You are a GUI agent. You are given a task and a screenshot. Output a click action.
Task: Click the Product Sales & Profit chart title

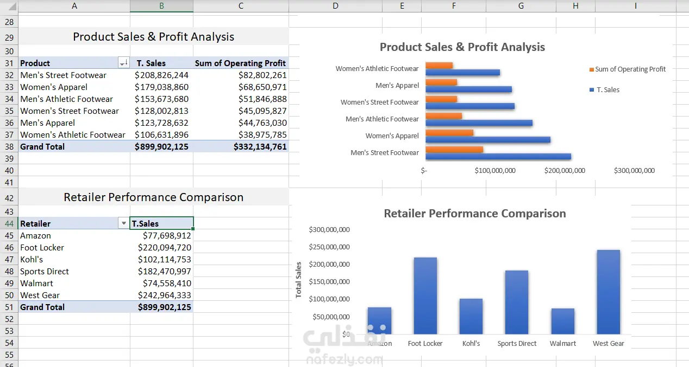click(x=462, y=47)
